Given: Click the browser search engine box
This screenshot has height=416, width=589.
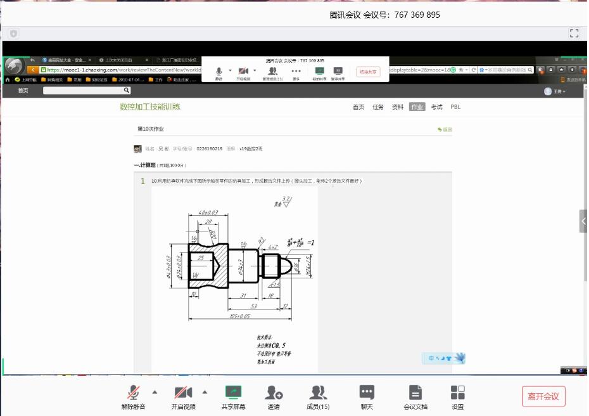Looking at the screenshot, I should point(505,70).
